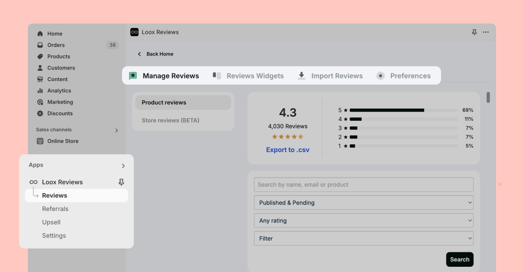Click the Home icon in sidebar
The image size is (523, 272).
click(x=40, y=34)
